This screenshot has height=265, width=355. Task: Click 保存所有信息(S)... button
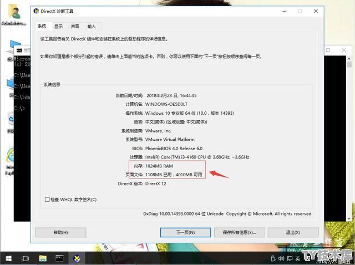click(x=239, y=232)
